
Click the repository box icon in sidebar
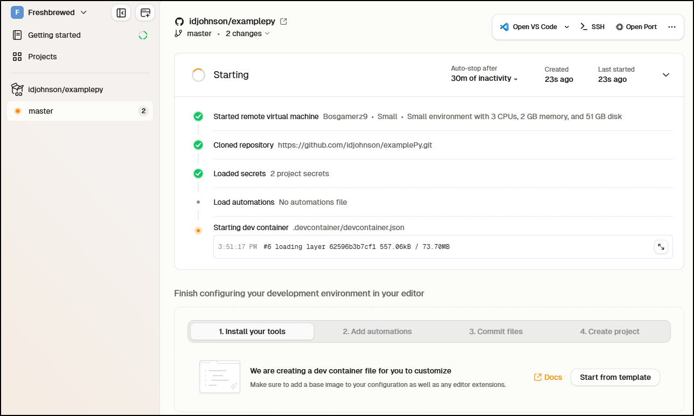(18, 89)
